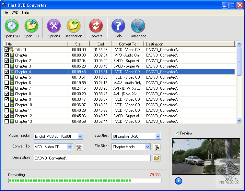
Task: Click the chapter list scrollbar thumb
Action: coord(239,61)
